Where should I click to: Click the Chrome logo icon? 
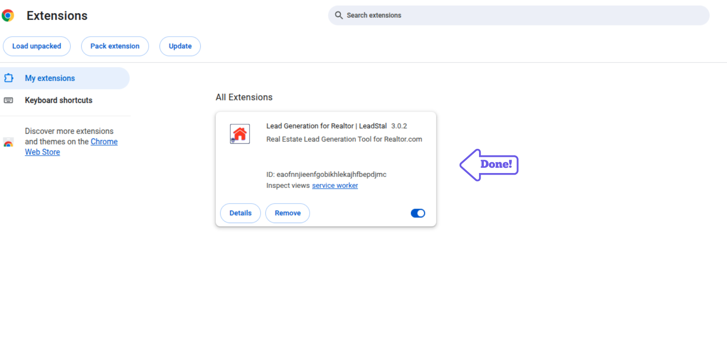(8, 15)
